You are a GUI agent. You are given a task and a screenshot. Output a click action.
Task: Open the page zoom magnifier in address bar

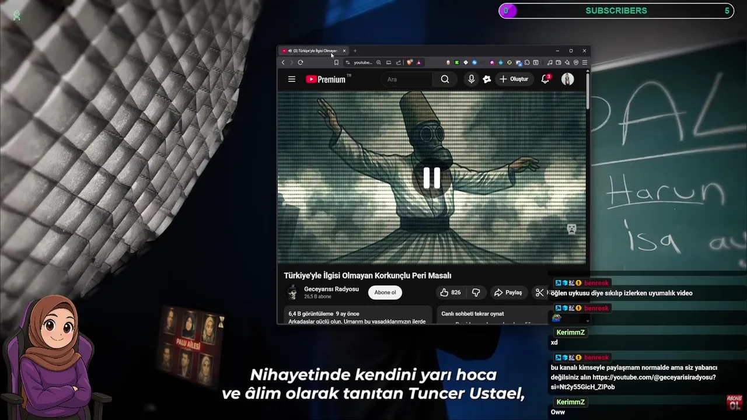click(379, 62)
